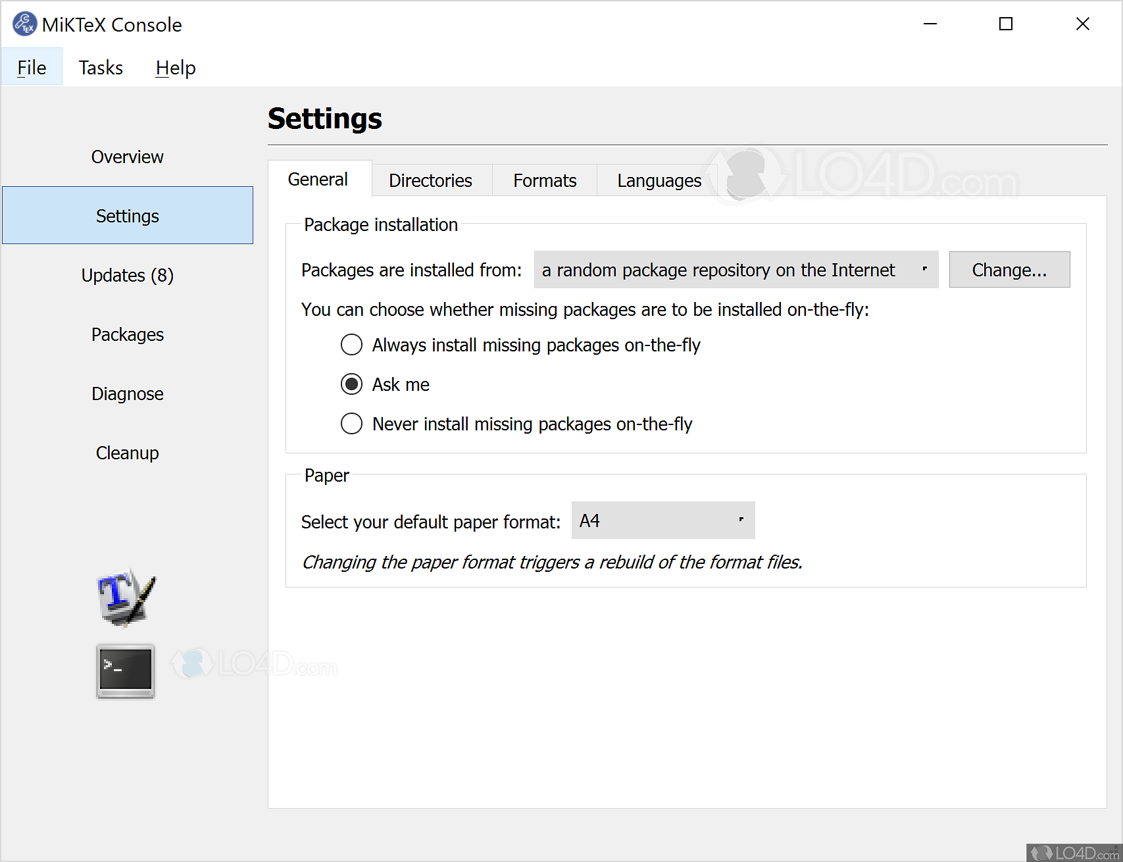The image size is (1123, 862).
Task: Choose Never install missing packages on-the-fly
Action: point(352,424)
